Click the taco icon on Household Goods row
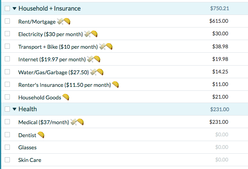This screenshot has width=248, height=169. (x=66, y=97)
